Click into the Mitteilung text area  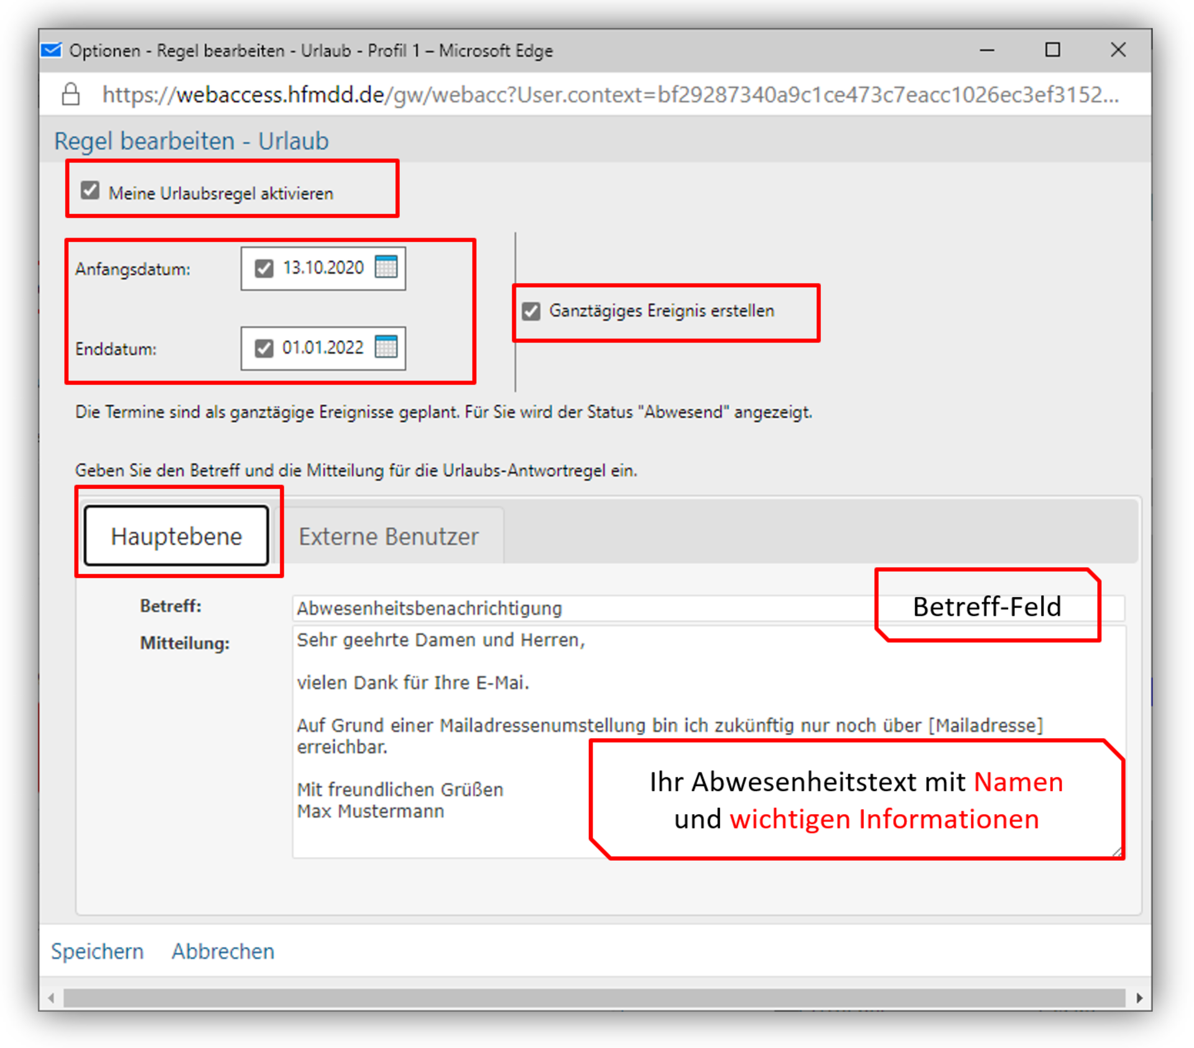pos(709,743)
